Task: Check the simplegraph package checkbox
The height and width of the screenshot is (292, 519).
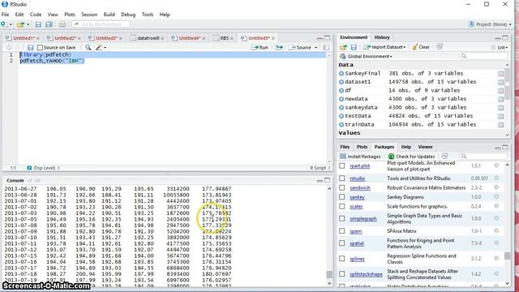Action: point(342,218)
